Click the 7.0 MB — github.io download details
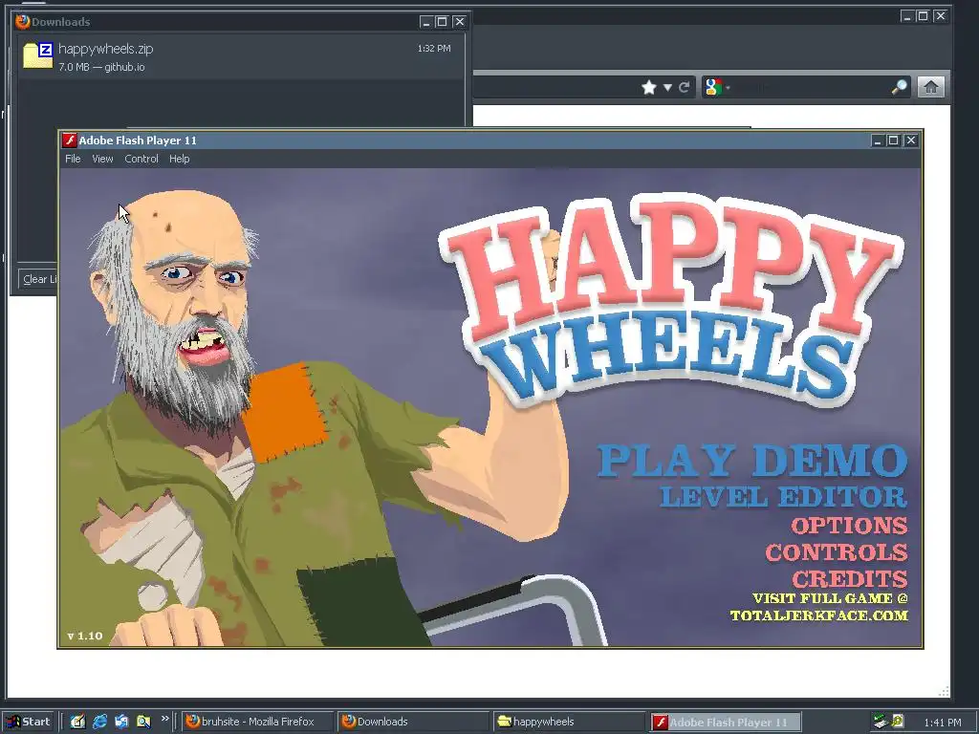Screen dimensions: 979x734 [101, 67]
